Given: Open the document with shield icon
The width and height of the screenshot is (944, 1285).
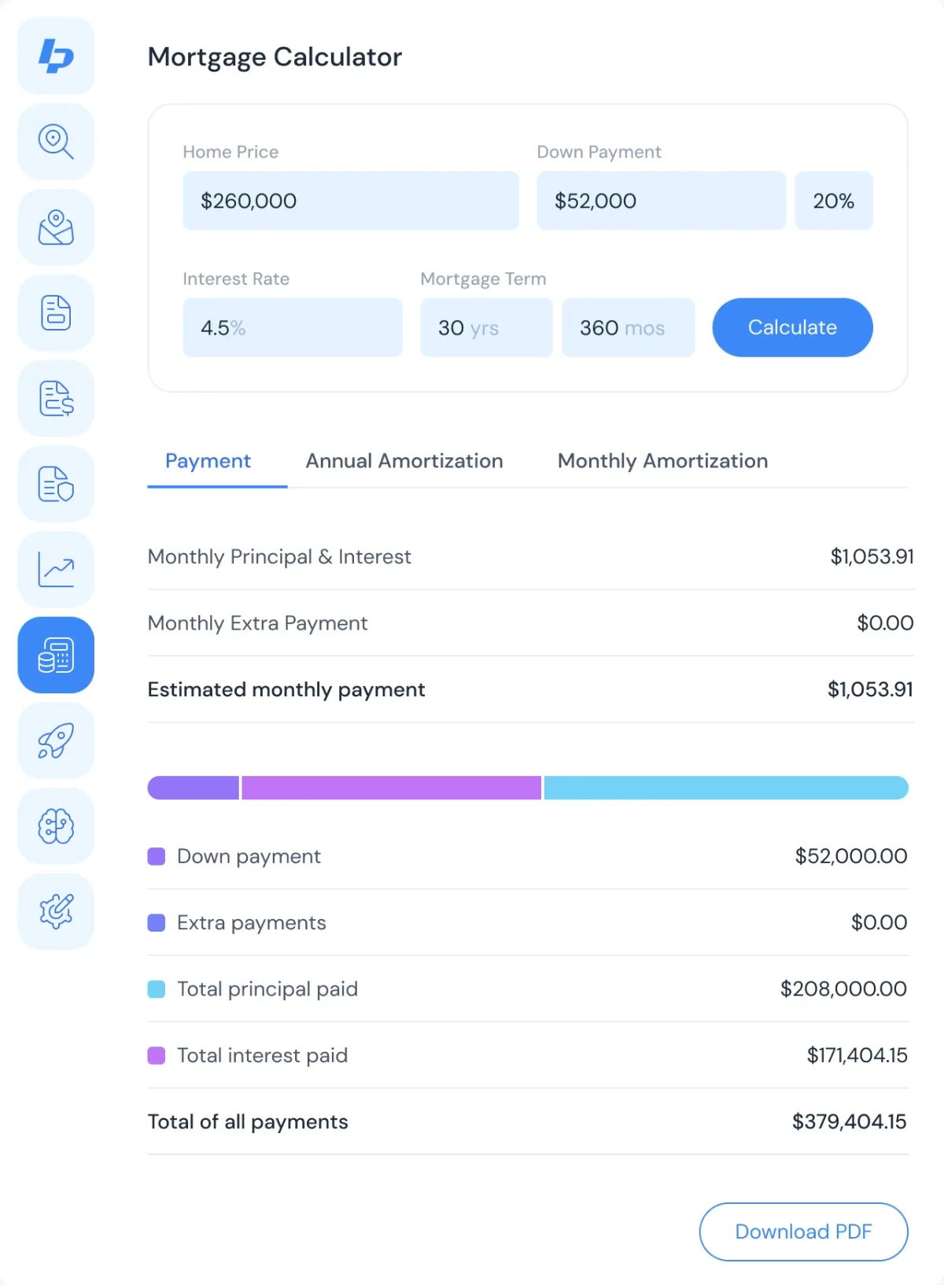Looking at the screenshot, I should pos(56,484).
